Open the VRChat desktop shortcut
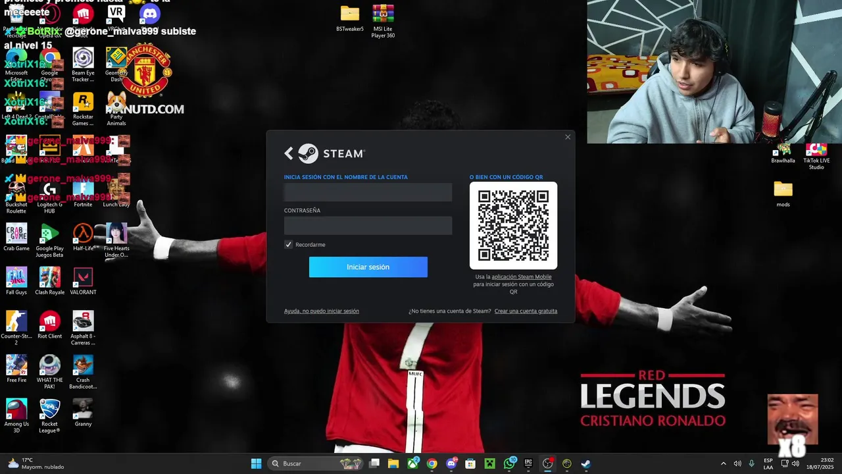The width and height of the screenshot is (842, 474). point(116,13)
